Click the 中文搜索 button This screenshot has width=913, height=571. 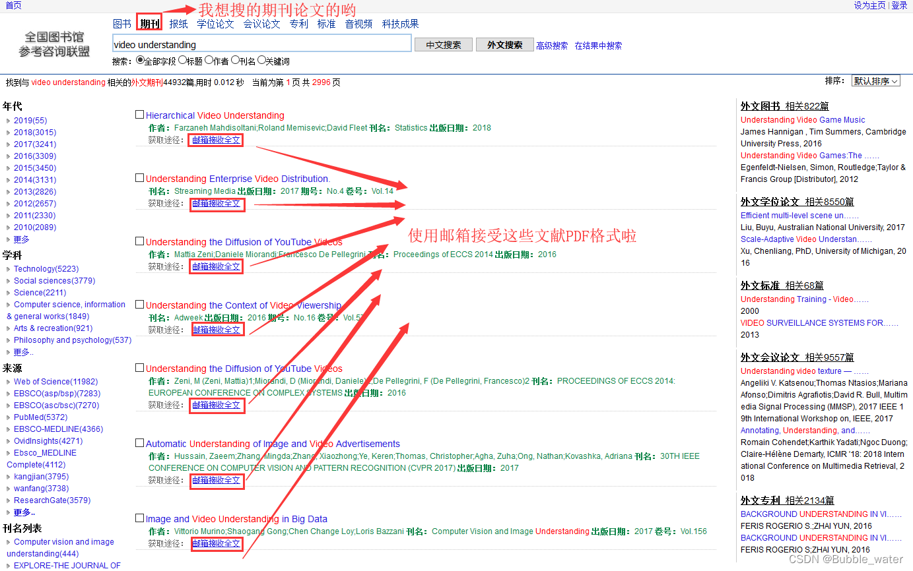[444, 45]
